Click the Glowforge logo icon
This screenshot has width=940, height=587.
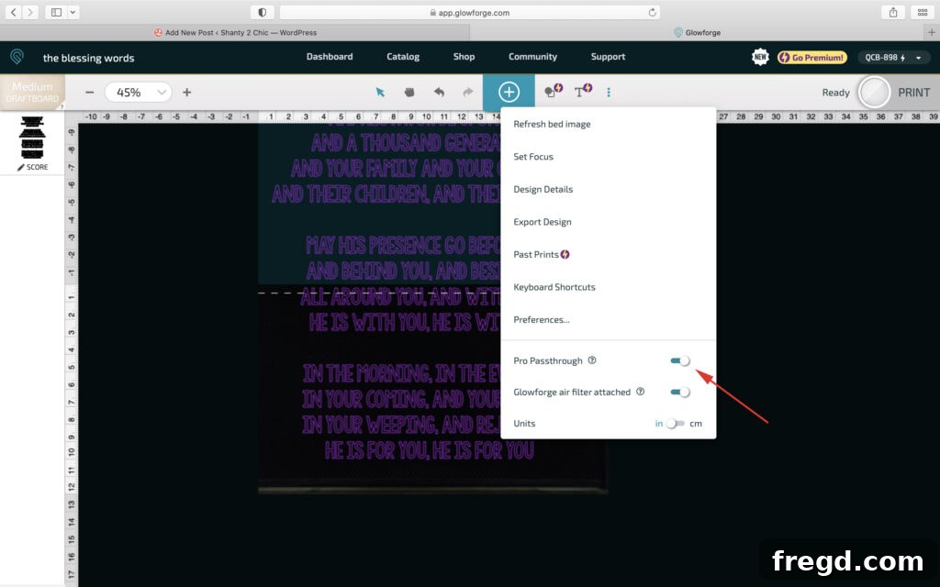[x=17, y=58]
